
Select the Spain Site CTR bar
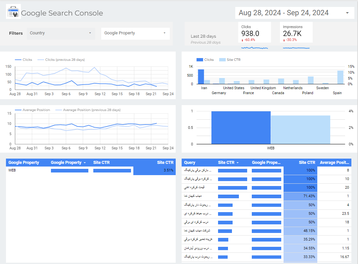(340, 77)
